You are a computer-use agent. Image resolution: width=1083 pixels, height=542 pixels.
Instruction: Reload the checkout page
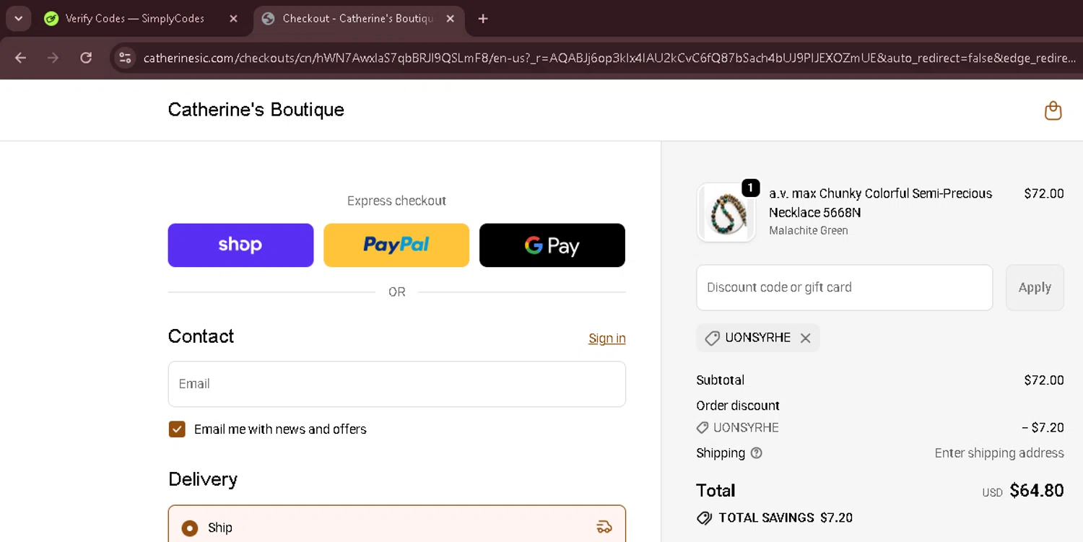[86, 58]
